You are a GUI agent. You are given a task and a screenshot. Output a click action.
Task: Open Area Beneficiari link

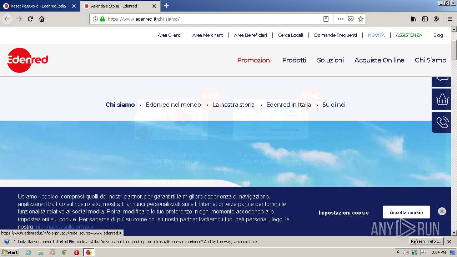pos(251,35)
